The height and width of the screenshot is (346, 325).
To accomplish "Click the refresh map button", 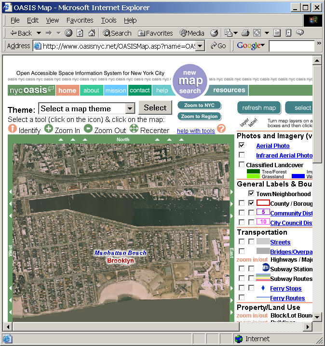I will (259, 107).
